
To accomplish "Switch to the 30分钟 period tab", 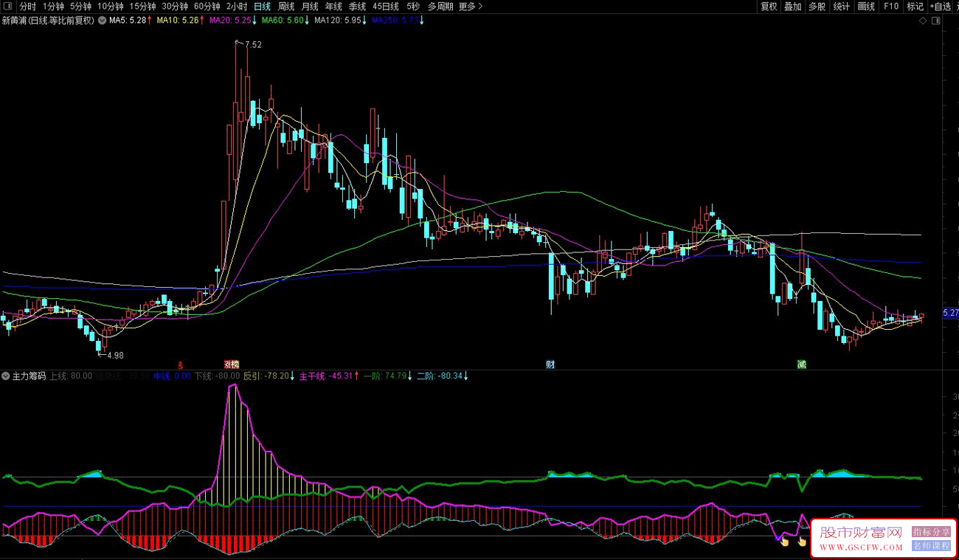I will (175, 6).
